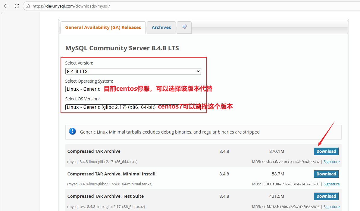Click the 870.1M file size value
The height and width of the screenshot is (211, 360).
[277, 152]
